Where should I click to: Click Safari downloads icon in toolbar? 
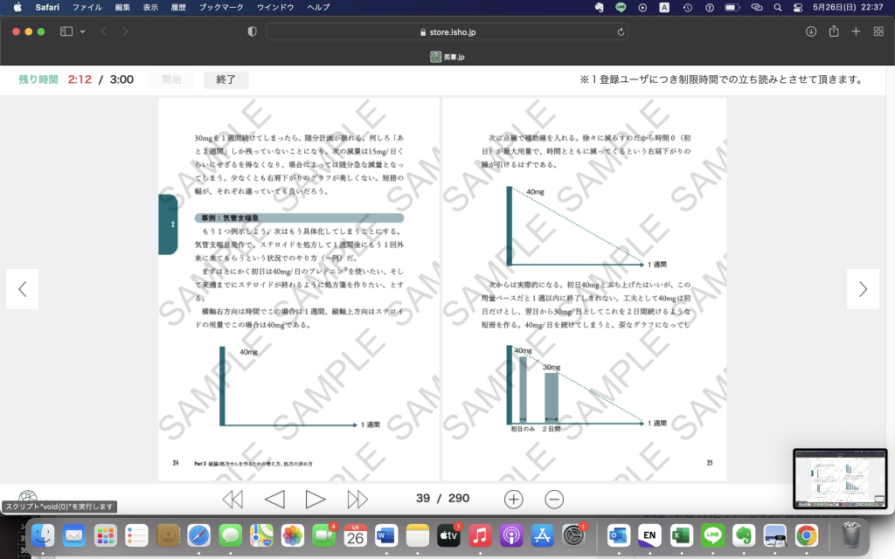(811, 31)
